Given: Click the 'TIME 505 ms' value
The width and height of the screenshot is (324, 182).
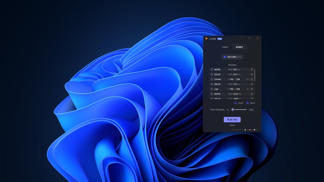Looking at the screenshot, I should click(x=234, y=70).
